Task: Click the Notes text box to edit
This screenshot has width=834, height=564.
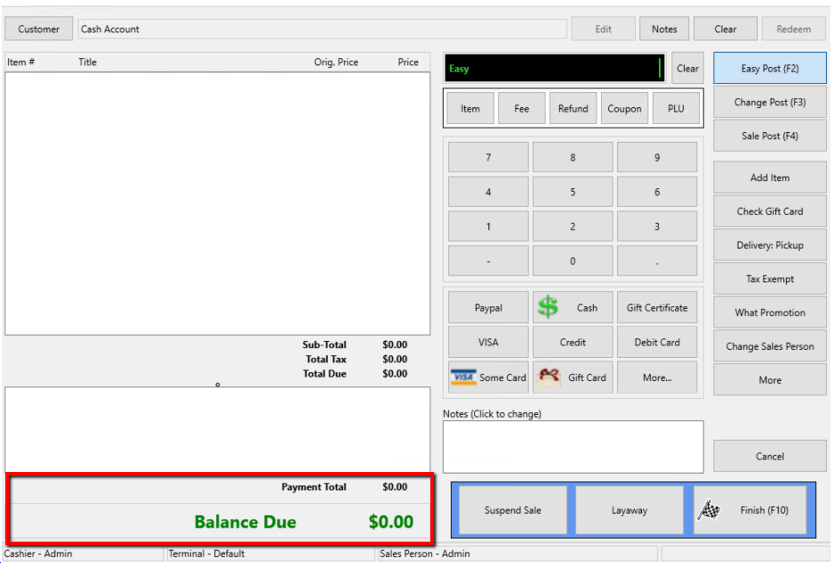Action: [x=572, y=446]
